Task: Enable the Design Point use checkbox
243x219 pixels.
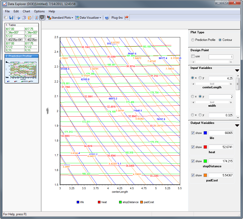Action: point(193,56)
